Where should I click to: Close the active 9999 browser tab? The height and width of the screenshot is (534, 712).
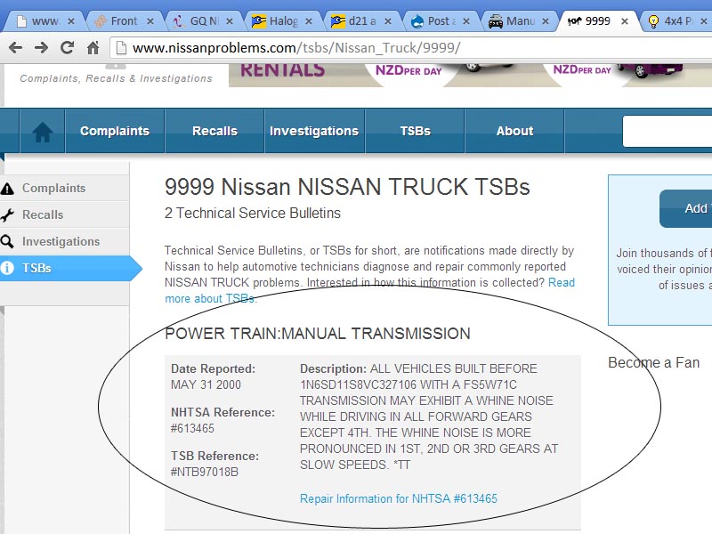pyautogui.click(x=623, y=20)
